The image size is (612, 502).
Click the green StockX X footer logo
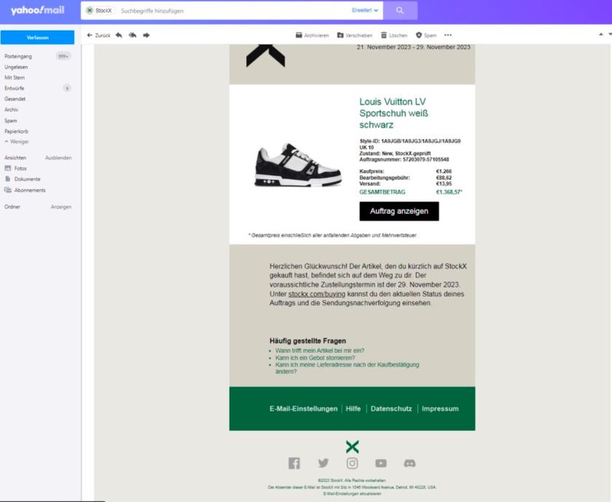(x=352, y=447)
